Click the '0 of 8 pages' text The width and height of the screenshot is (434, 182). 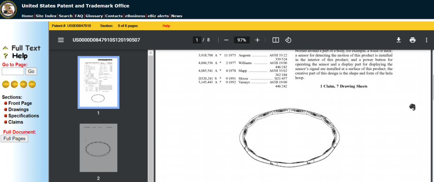128,26
